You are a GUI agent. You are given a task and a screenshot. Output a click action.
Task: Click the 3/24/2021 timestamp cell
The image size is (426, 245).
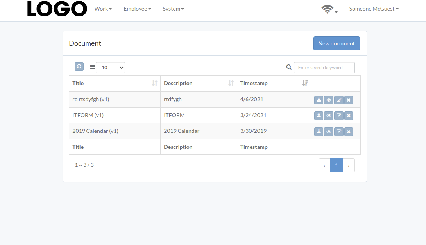[274, 115]
